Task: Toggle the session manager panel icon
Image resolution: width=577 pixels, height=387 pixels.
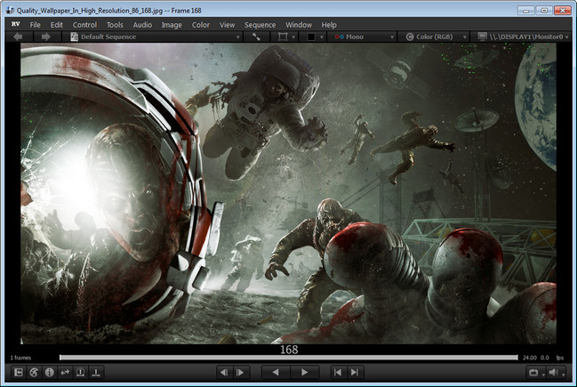Action: (x=17, y=372)
